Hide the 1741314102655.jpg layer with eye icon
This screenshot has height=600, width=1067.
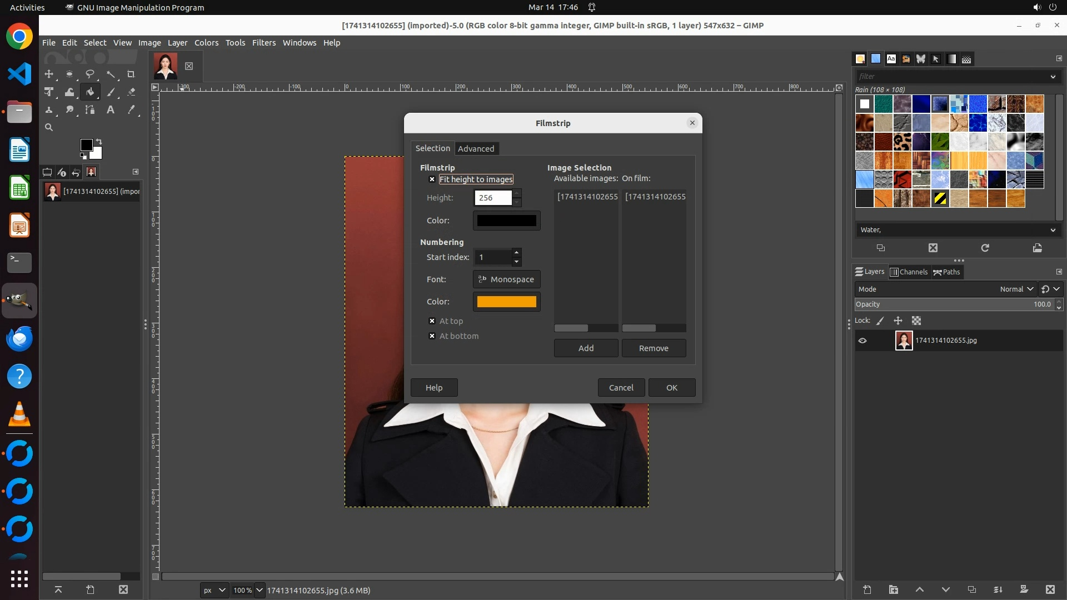(862, 341)
